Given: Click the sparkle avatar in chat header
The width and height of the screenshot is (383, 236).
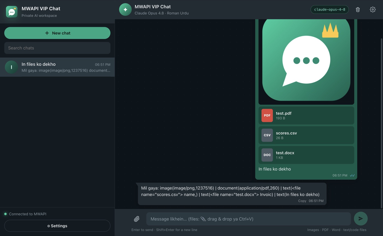Looking at the screenshot, I should tap(125, 10).
